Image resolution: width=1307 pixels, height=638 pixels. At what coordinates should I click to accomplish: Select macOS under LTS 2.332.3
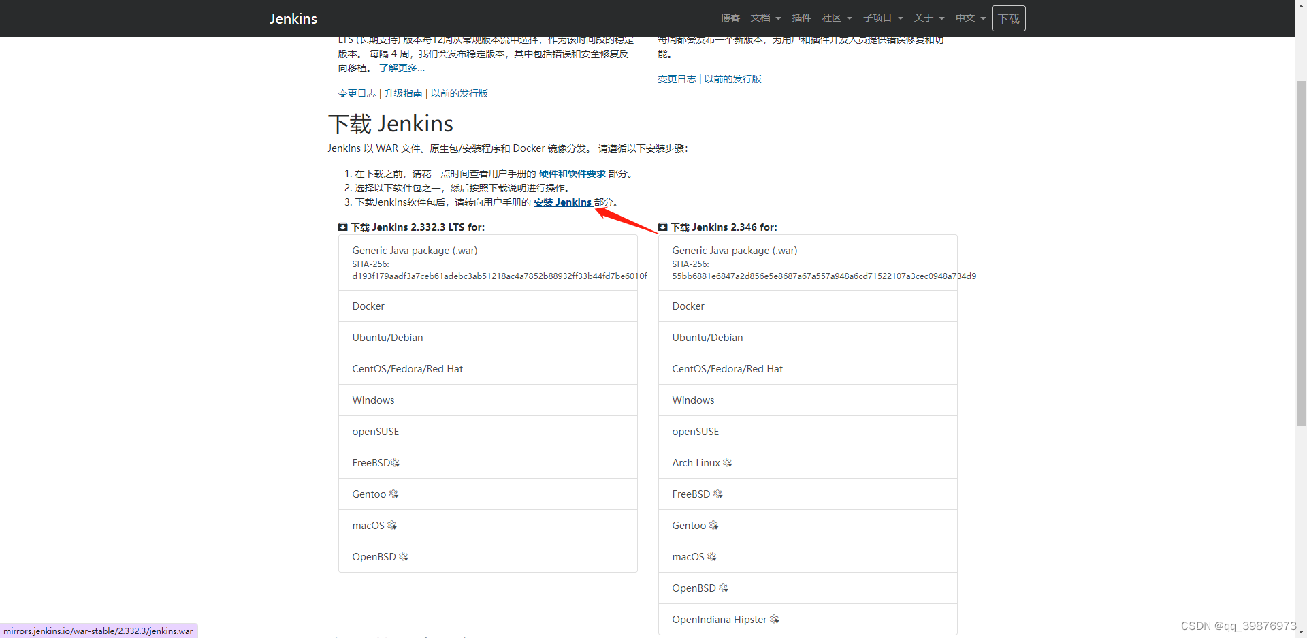click(x=488, y=526)
